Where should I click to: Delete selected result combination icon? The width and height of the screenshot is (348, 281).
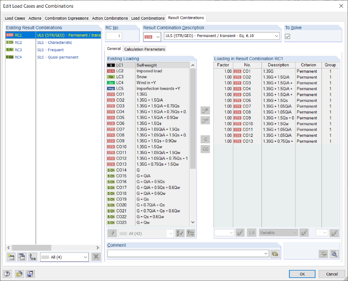[x=96, y=257]
